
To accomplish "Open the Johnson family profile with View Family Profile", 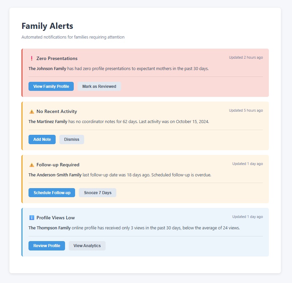I will click(51, 86).
